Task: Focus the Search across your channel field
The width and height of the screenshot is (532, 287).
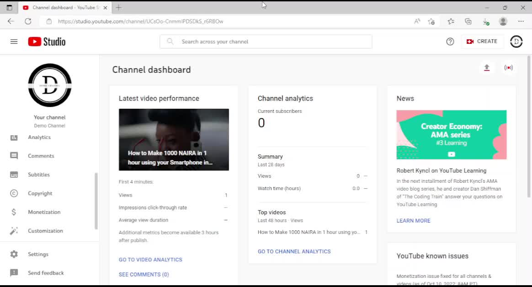Action: [266, 42]
